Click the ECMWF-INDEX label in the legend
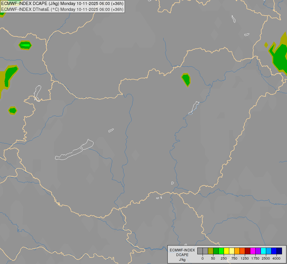 (x=182, y=250)
